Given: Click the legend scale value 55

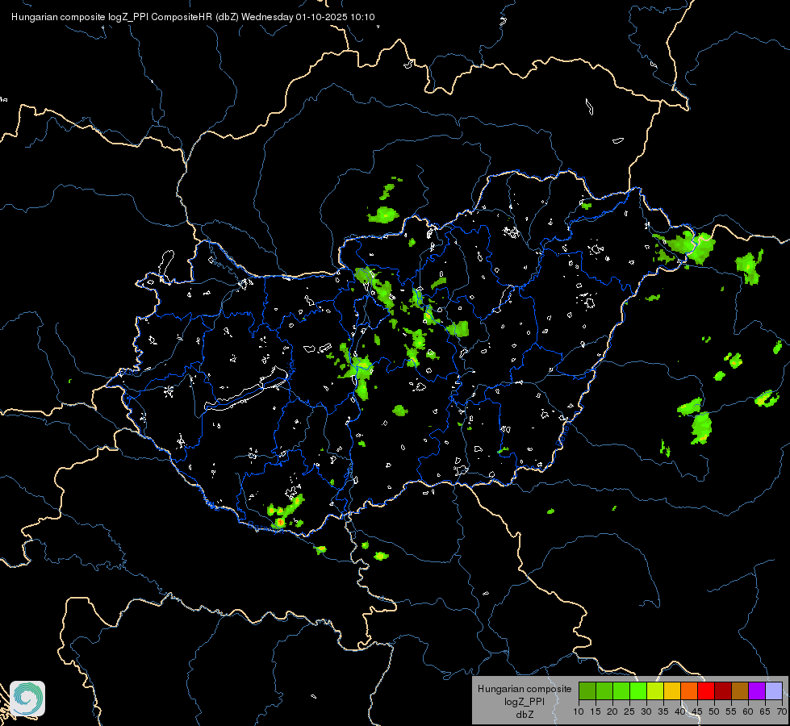Looking at the screenshot, I should (731, 711).
